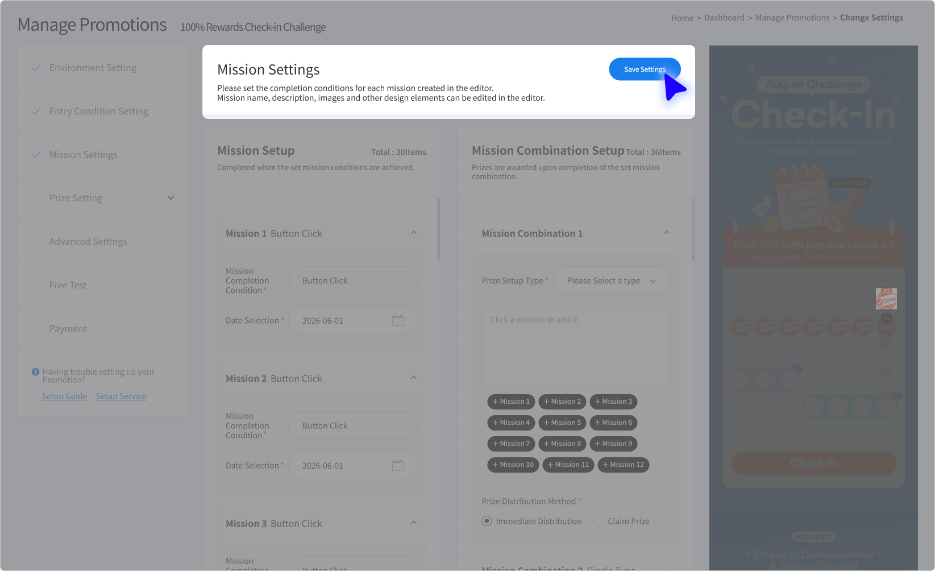Add Mission 11 to combination

pos(568,465)
